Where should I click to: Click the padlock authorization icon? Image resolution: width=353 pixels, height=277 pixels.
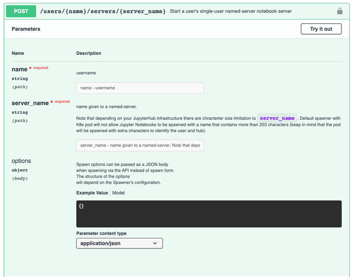pyautogui.click(x=340, y=11)
